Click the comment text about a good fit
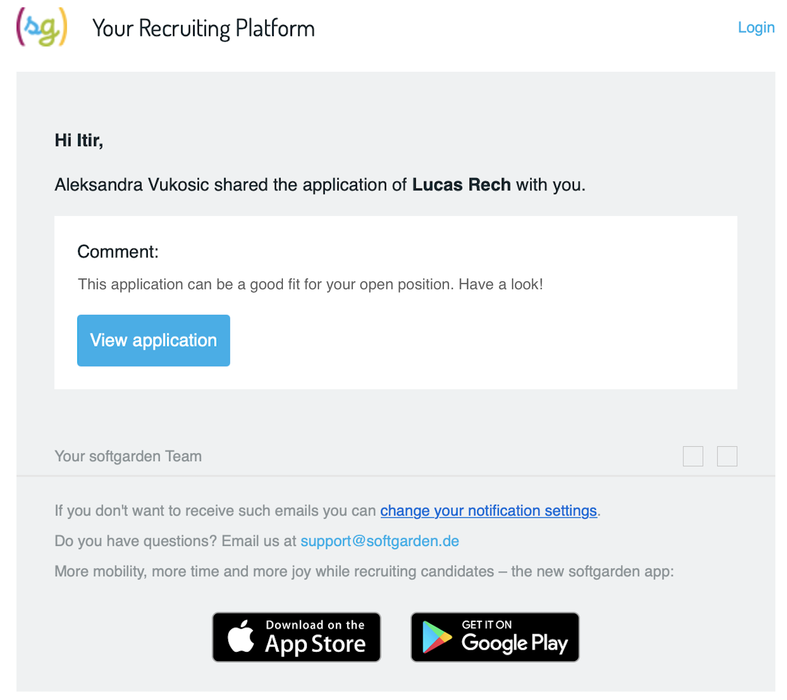Image resolution: width=787 pixels, height=700 pixels. pyautogui.click(x=310, y=284)
